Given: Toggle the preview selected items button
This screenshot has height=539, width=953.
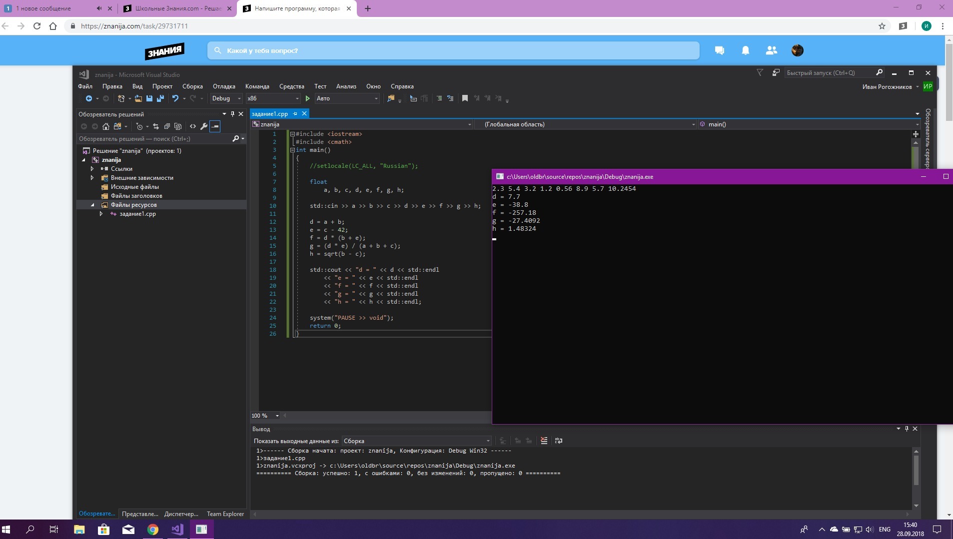Looking at the screenshot, I should [215, 126].
